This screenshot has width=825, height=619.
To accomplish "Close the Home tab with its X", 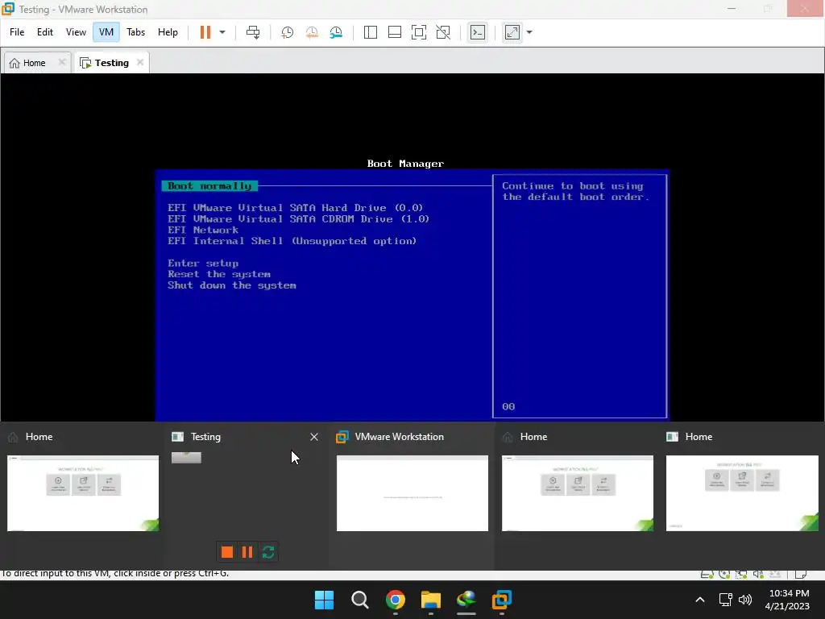I will point(62,62).
